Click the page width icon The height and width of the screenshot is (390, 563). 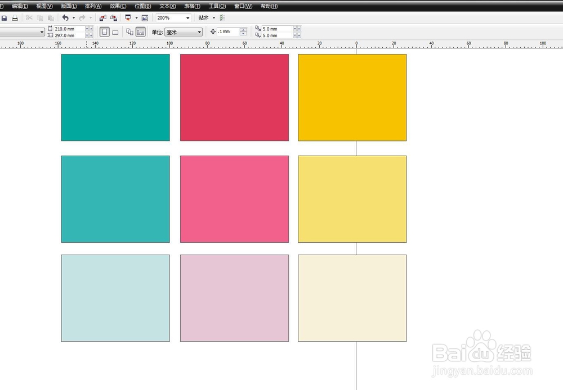(x=50, y=28)
